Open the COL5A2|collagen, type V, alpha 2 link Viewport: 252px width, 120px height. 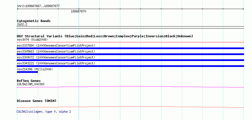tap(44, 112)
